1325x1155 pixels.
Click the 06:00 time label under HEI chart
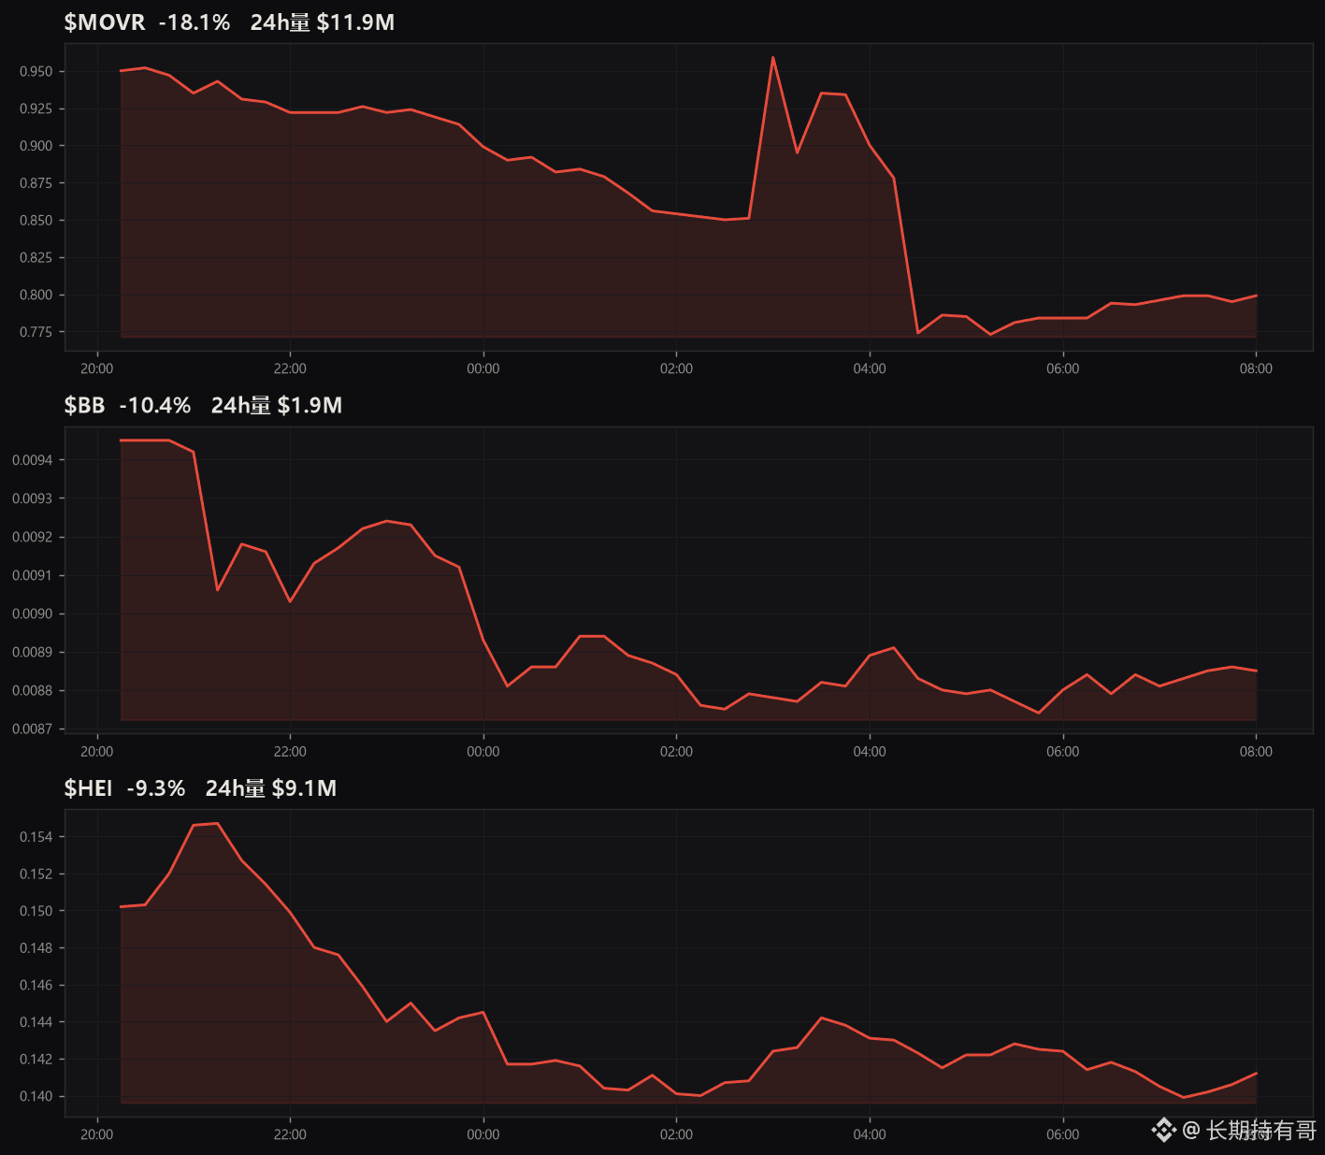1063,1134
